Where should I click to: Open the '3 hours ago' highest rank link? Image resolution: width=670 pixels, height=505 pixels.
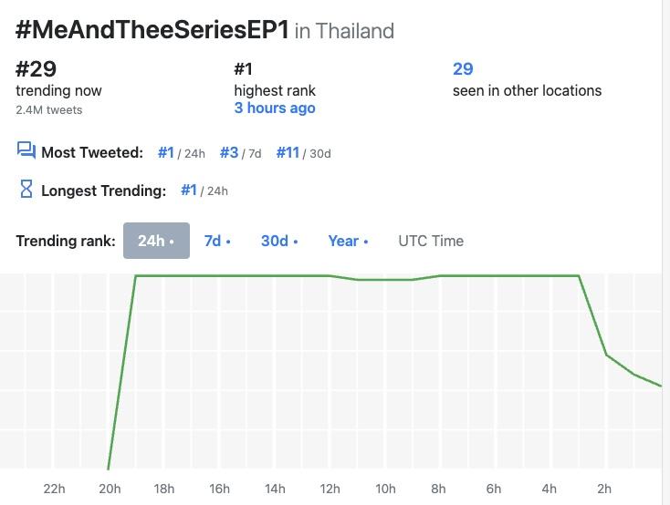275,108
